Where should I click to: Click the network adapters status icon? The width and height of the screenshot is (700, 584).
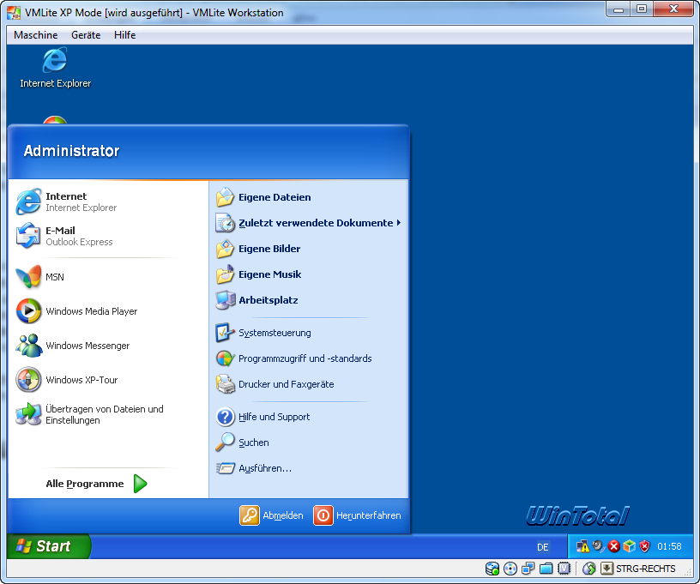528,569
